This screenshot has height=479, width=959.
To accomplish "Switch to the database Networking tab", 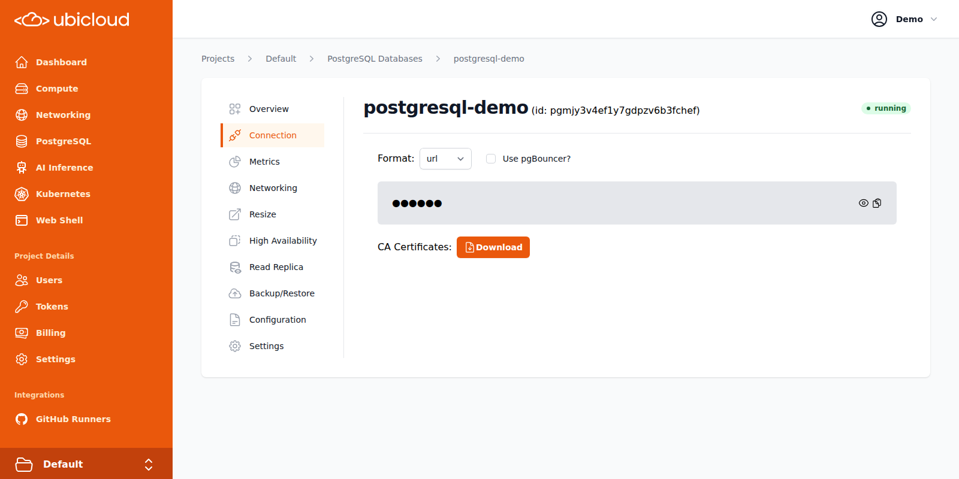I will (273, 188).
